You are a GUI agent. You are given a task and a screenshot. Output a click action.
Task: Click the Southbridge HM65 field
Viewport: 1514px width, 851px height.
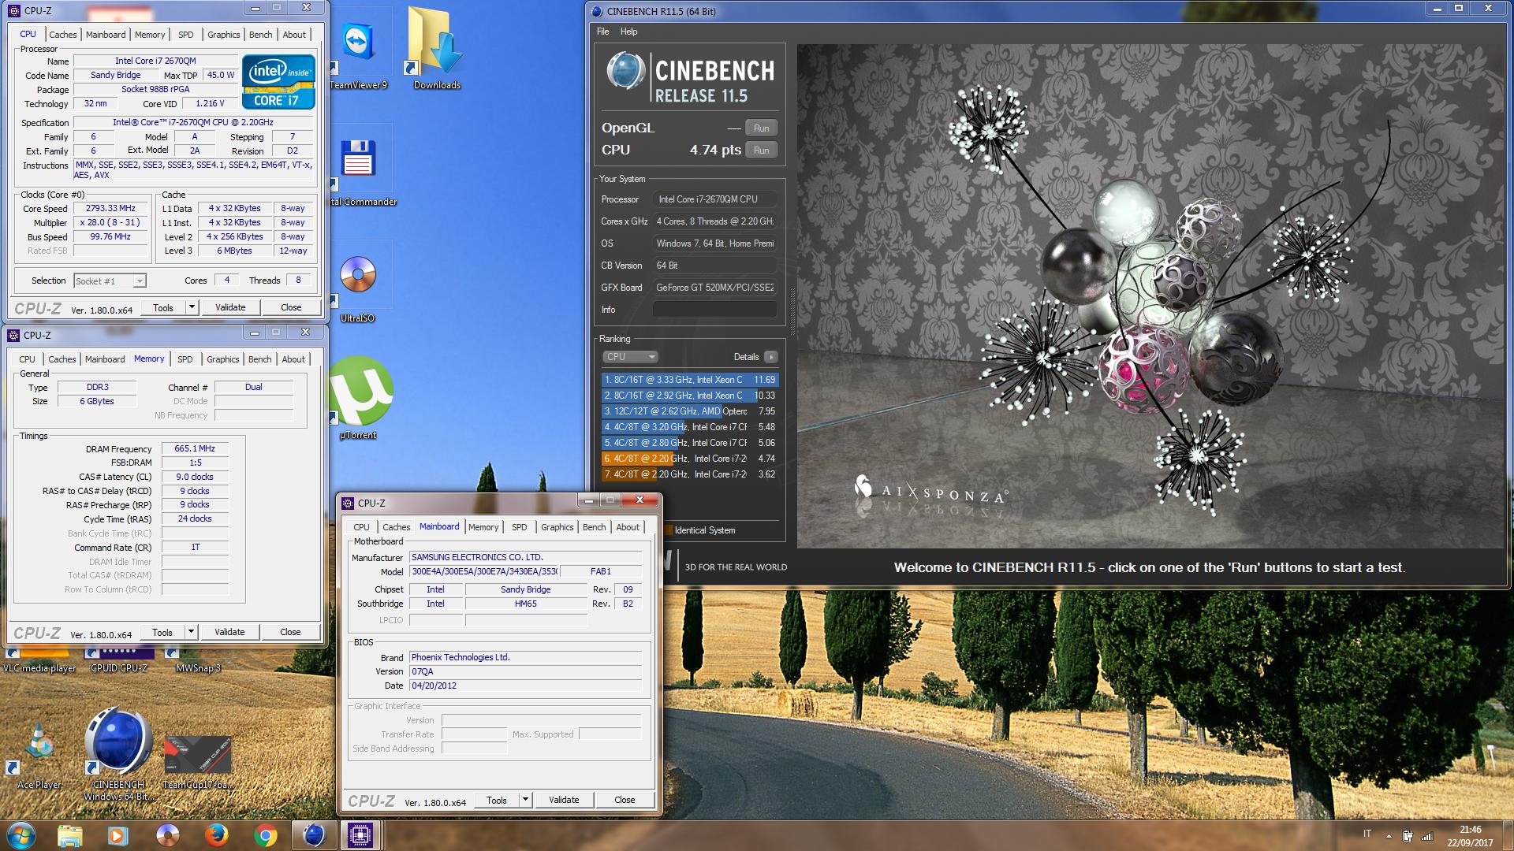pos(526,604)
